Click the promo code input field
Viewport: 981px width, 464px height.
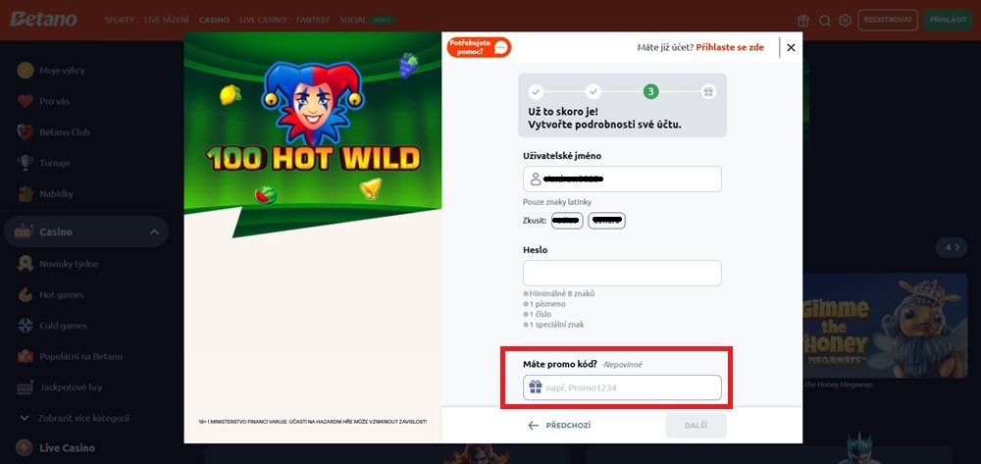(622, 387)
